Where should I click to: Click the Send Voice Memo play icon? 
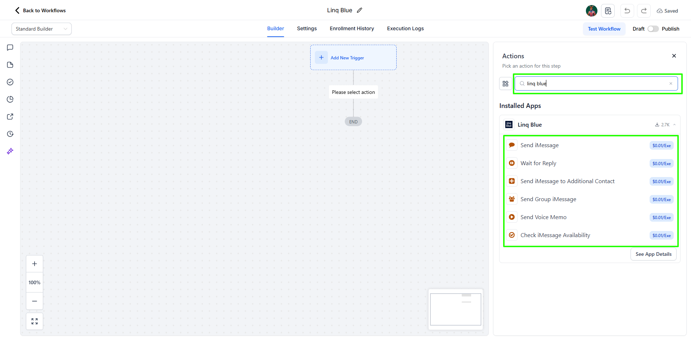512,217
